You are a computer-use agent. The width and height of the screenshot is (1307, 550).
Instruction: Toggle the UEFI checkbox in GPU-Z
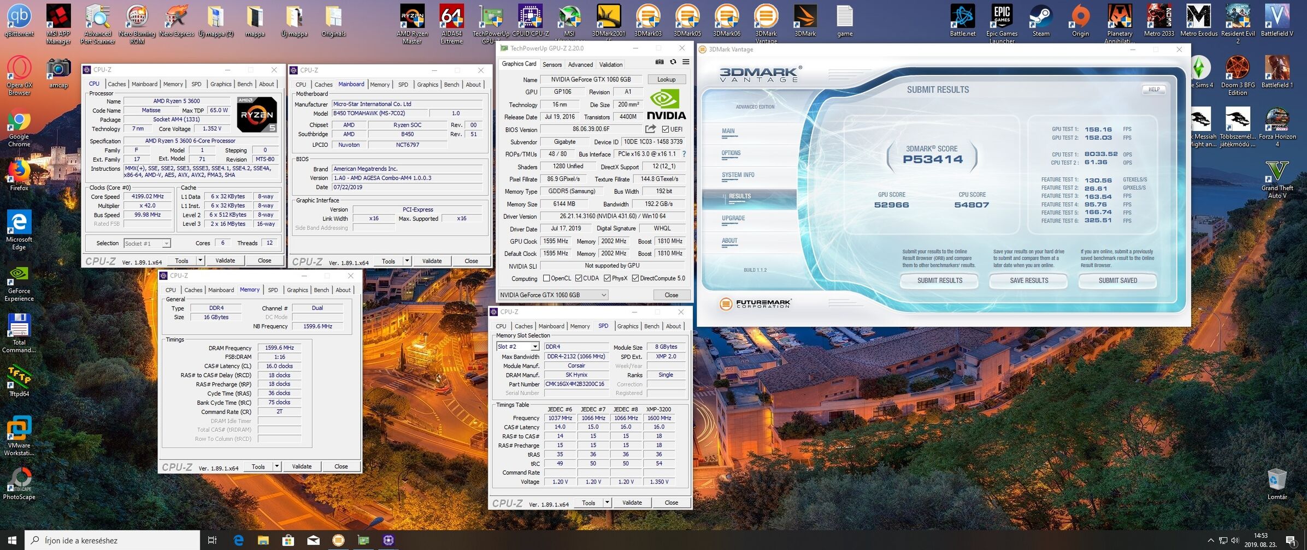[x=665, y=129]
